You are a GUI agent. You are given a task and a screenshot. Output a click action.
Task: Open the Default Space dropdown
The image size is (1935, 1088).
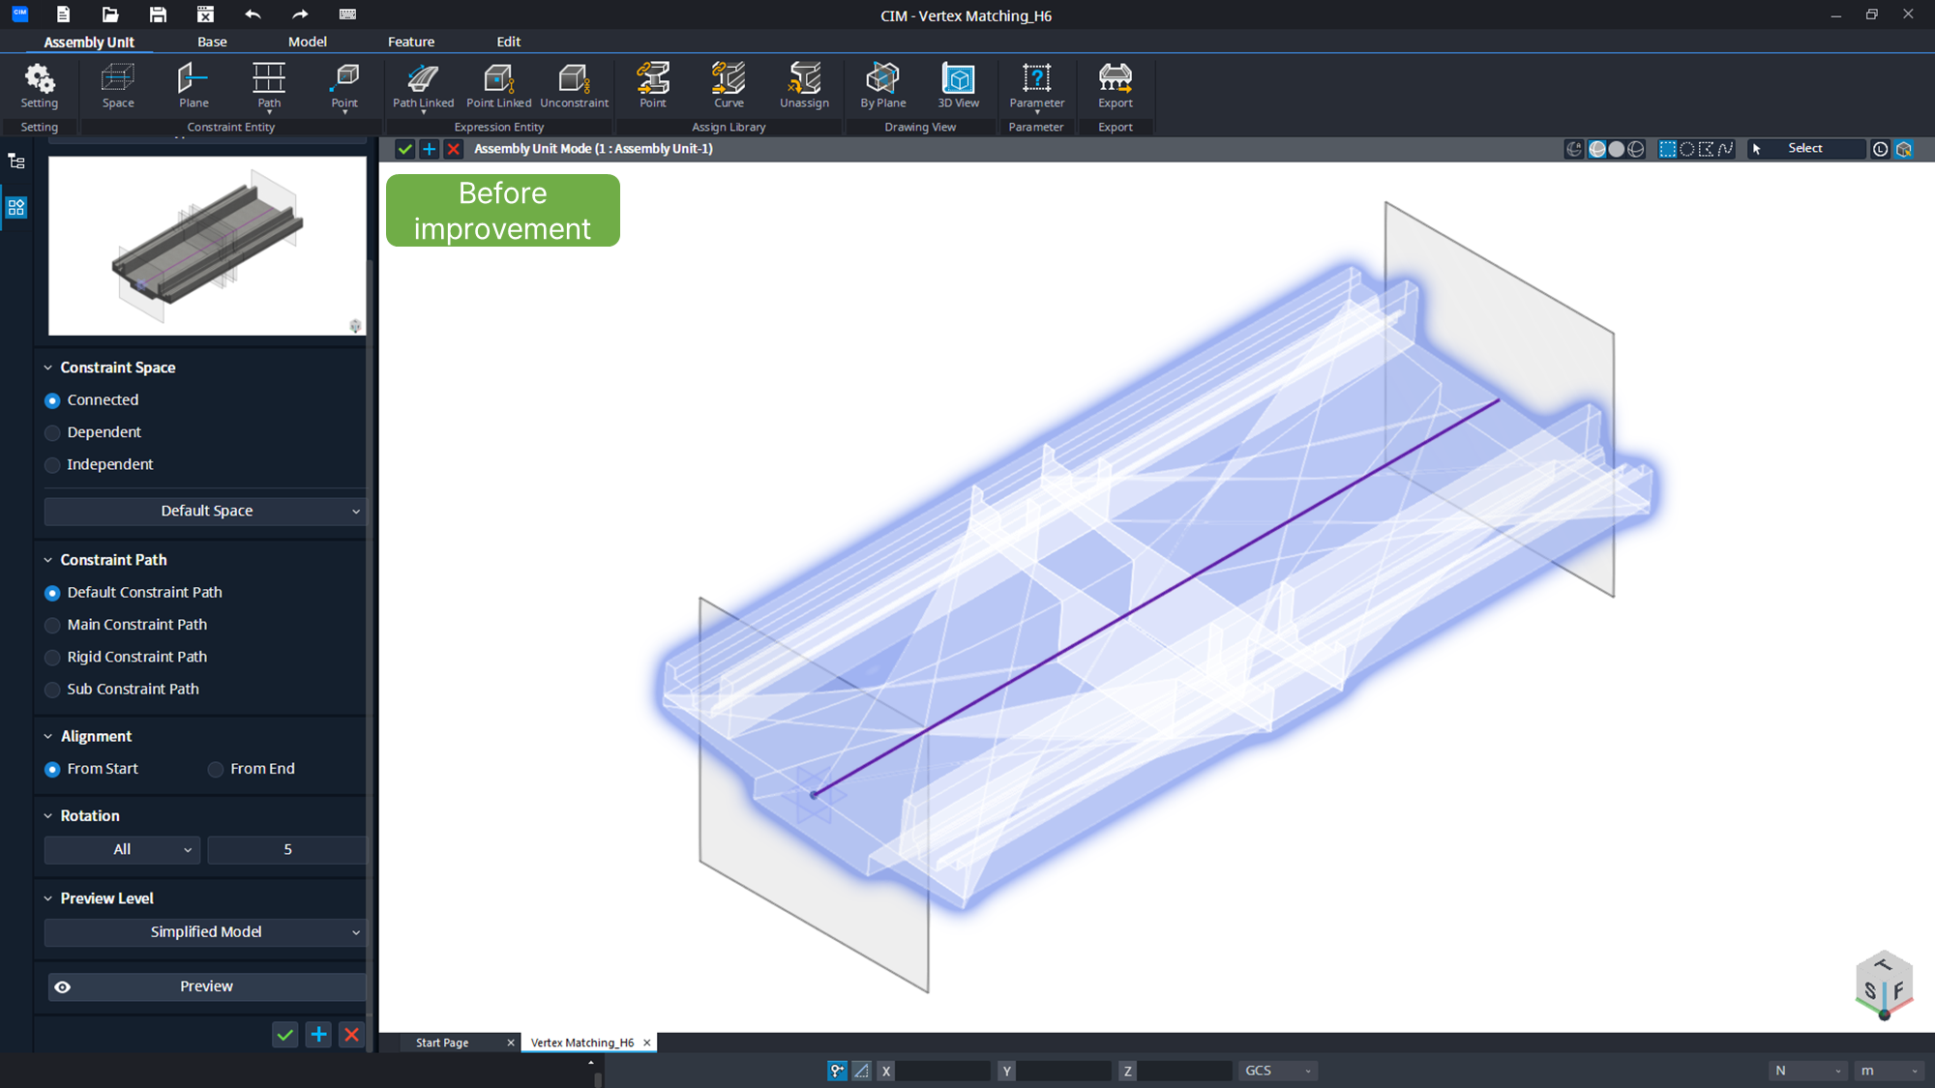tap(205, 511)
